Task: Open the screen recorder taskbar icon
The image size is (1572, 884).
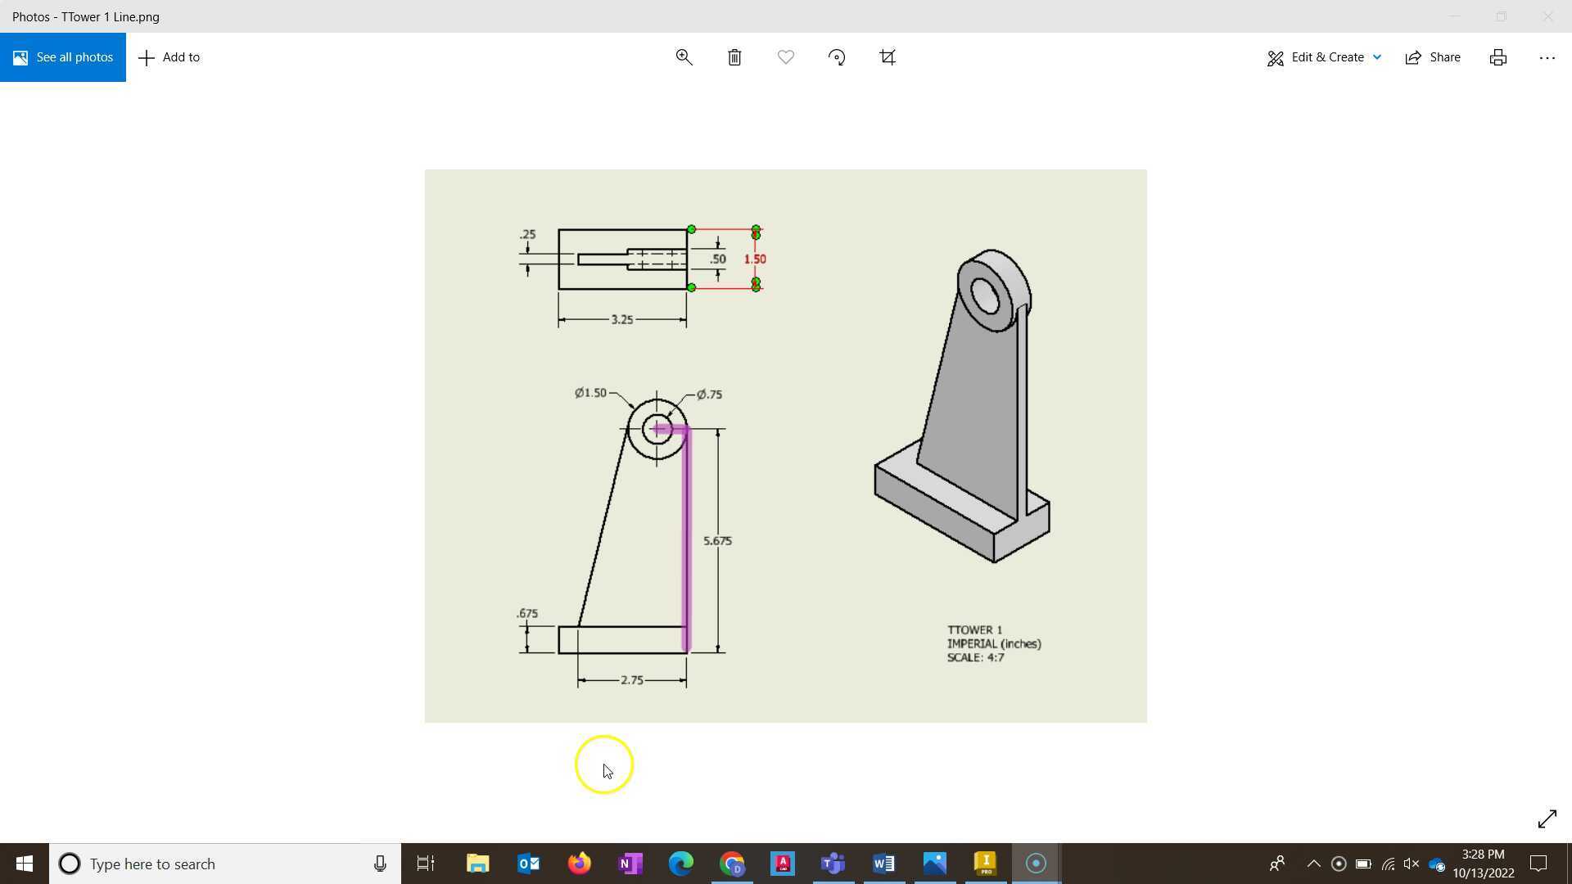Action: (x=1036, y=864)
